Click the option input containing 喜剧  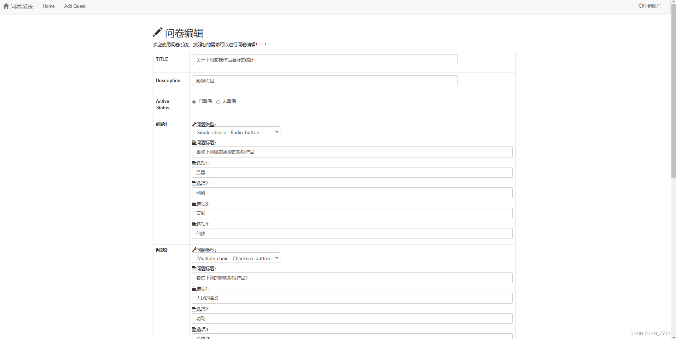click(x=352, y=213)
